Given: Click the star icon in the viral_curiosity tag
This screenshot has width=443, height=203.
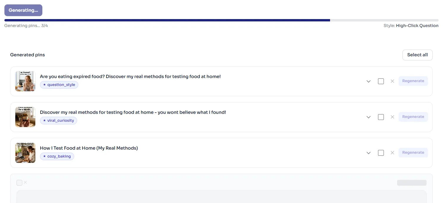Looking at the screenshot, I should (44, 121).
